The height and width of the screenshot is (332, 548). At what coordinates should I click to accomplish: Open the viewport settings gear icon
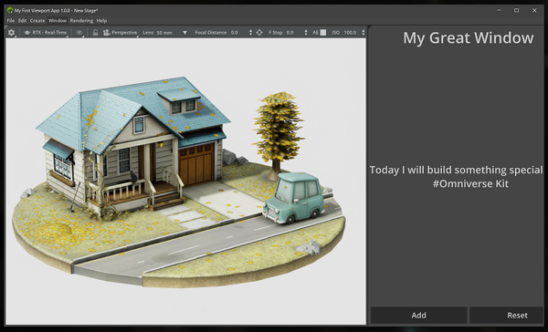[11, 33]
